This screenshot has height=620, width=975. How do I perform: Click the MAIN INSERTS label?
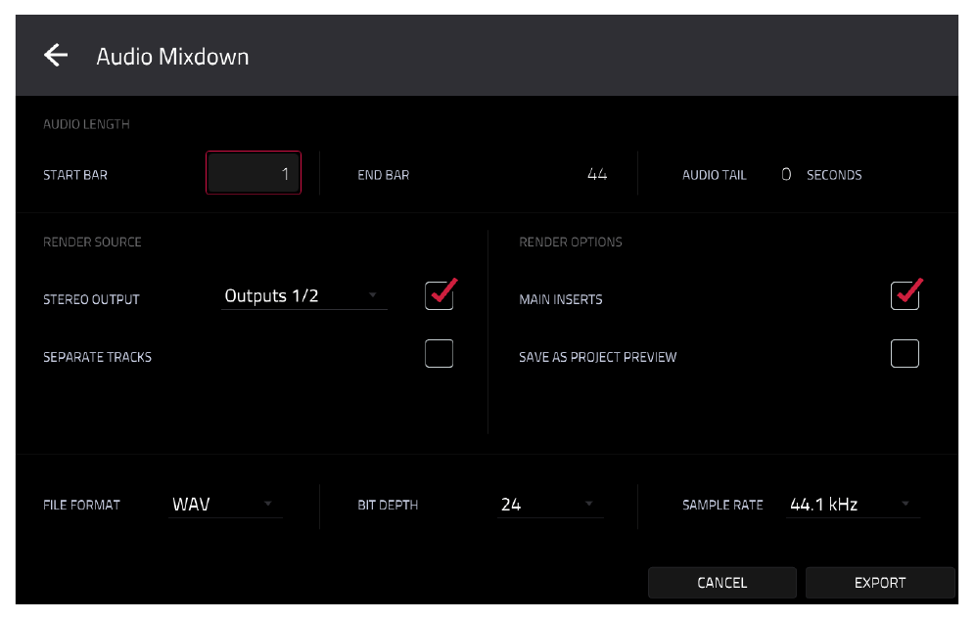pos(560,299)
